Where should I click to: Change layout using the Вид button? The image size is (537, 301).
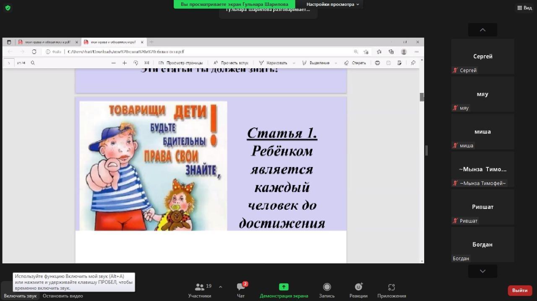(524, 8)
